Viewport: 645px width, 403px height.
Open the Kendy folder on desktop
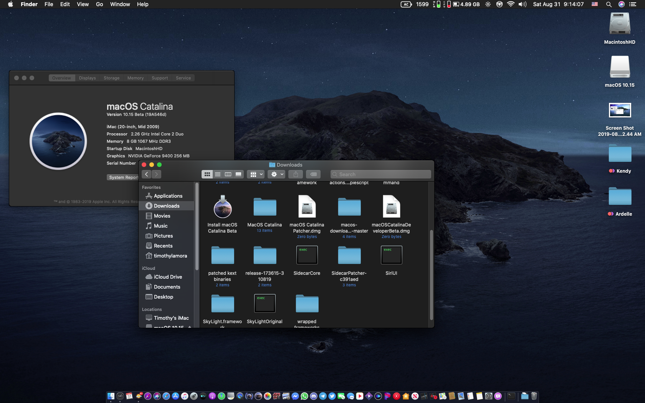coord(620,153)
